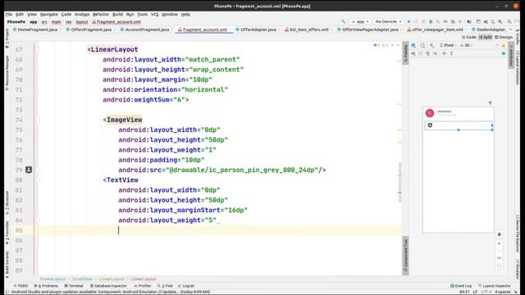The width and height of the screenshot is (525, 295).
Task: Switch editor to Design view mode
Action: click(x=504, y=37)
